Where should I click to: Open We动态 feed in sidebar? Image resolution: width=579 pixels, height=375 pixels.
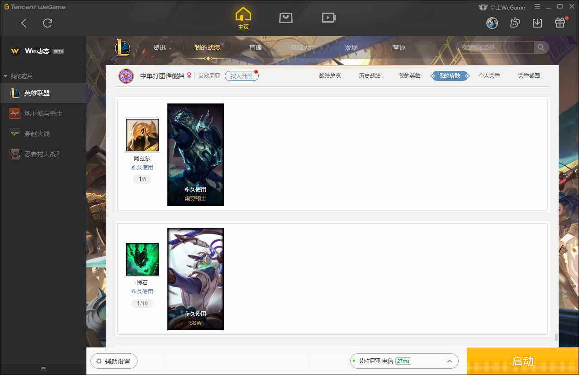(43, 51)
